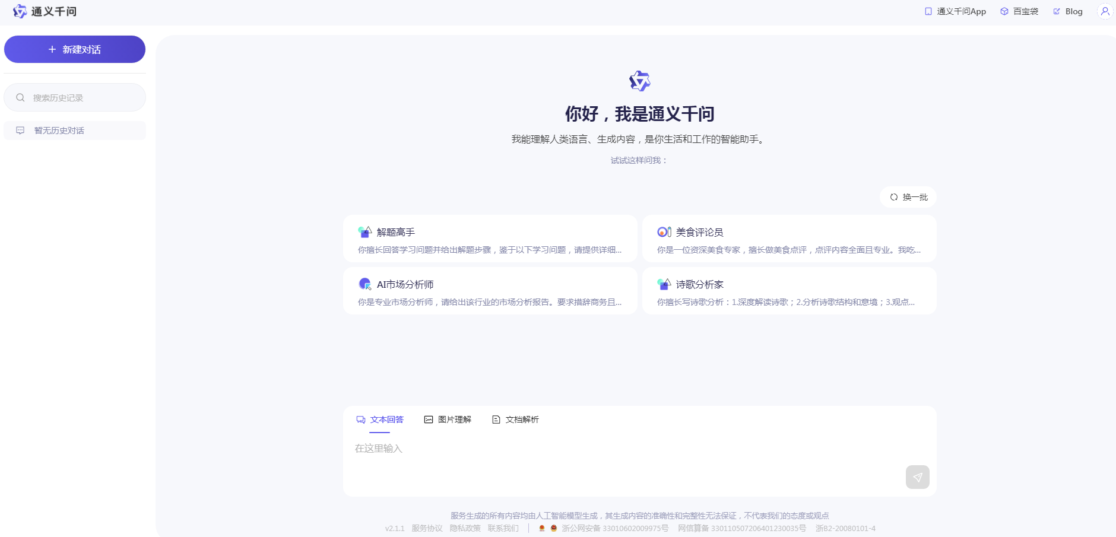Click the Tongyi Qianwen logo in header
The image size is (1116, 537).
coord(45,11)
